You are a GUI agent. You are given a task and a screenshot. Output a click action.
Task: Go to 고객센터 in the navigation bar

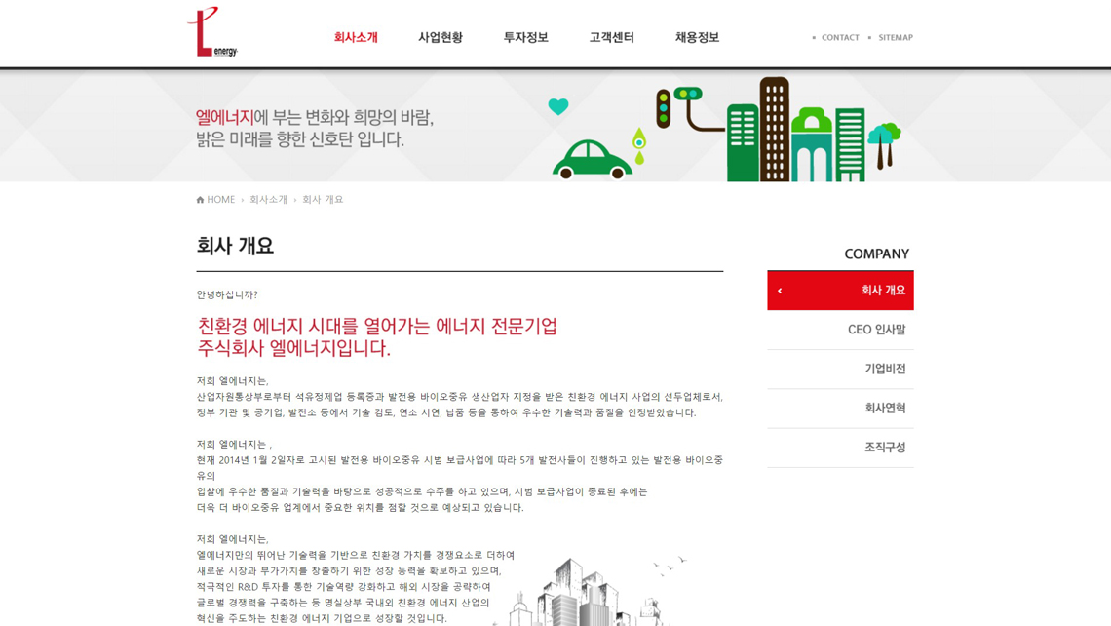point(611,37)
